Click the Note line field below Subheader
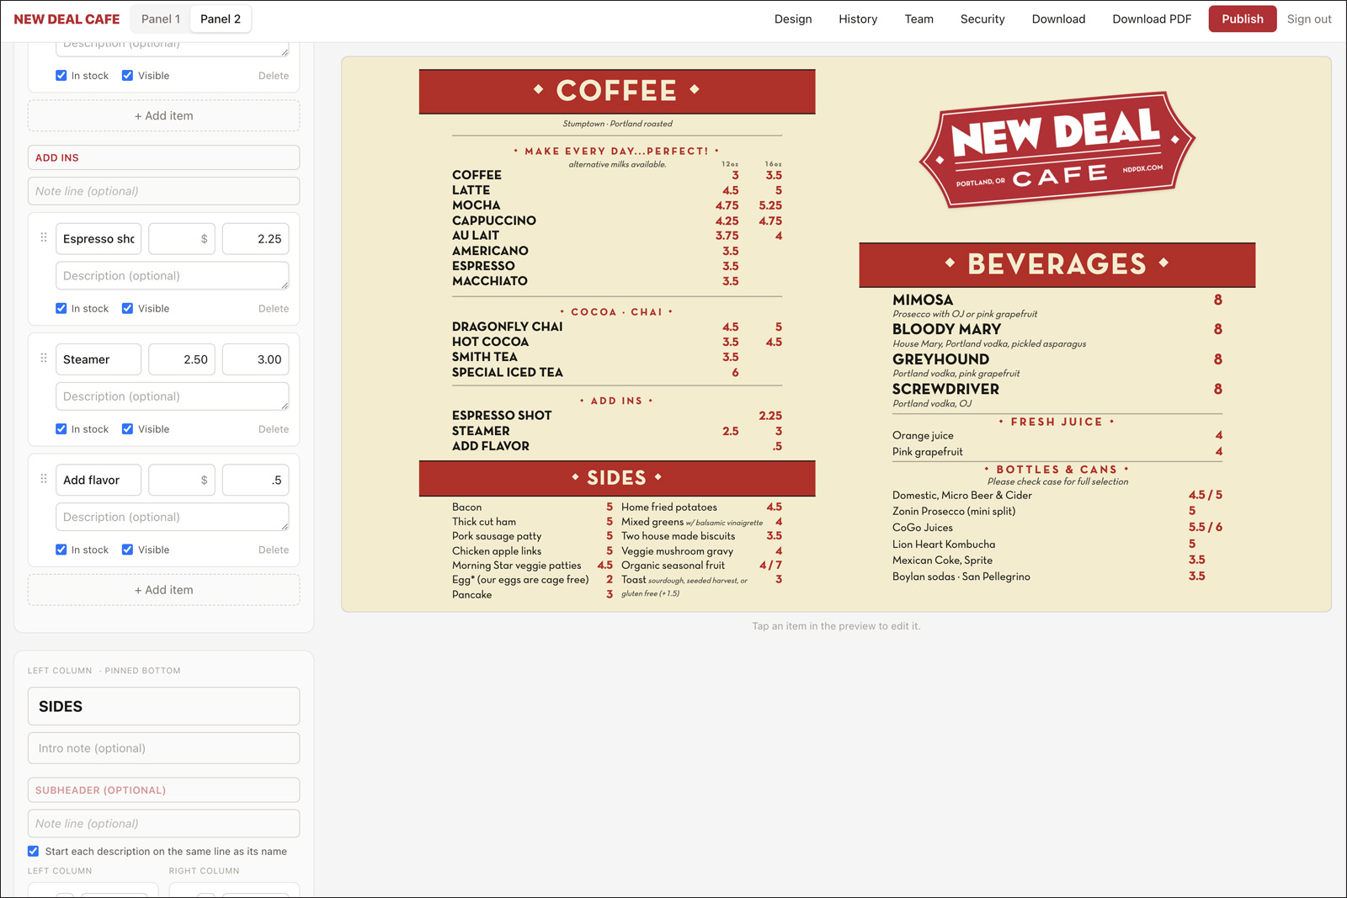The width and height of the screenshot is (1347, 898). tap(164, 824)
